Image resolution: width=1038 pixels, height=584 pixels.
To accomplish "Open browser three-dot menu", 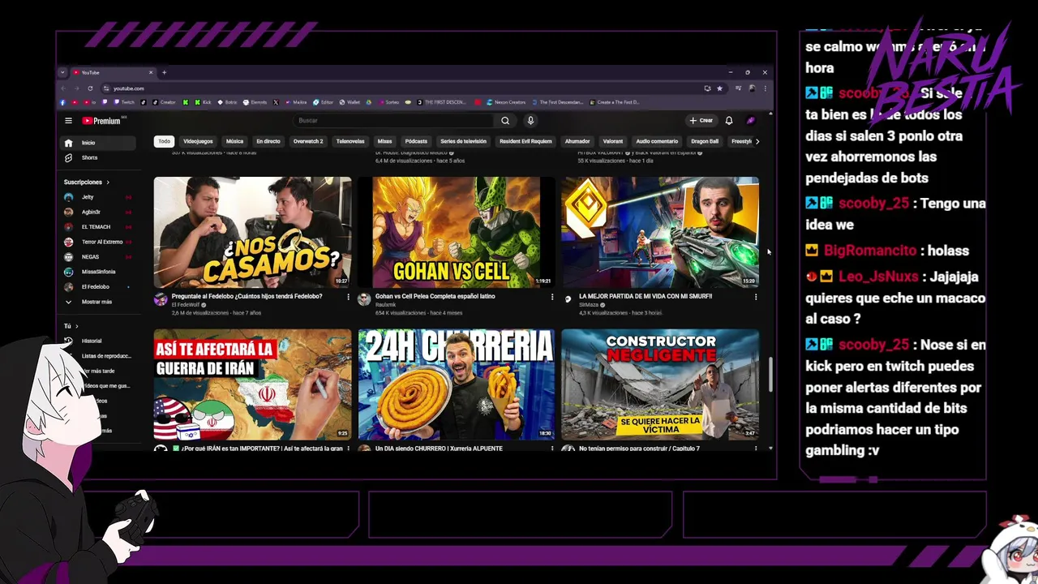I will [x=765, y=88].
